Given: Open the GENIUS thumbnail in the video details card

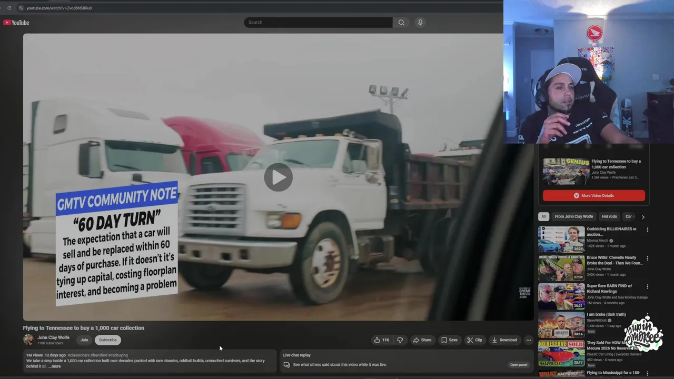Looking at the screenshot, I should [x=566, y=171].
